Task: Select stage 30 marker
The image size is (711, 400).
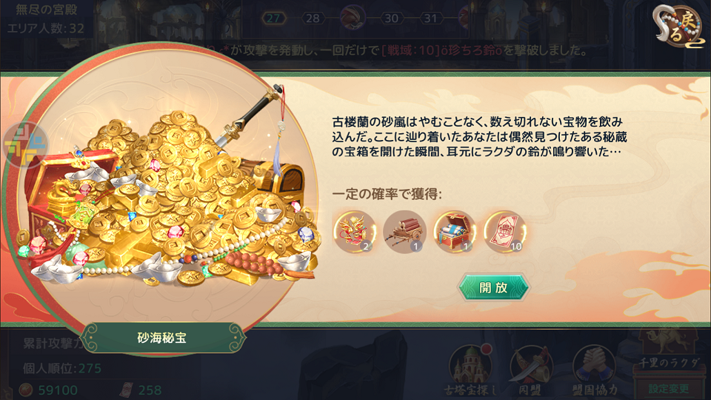Action: (391, 19)
